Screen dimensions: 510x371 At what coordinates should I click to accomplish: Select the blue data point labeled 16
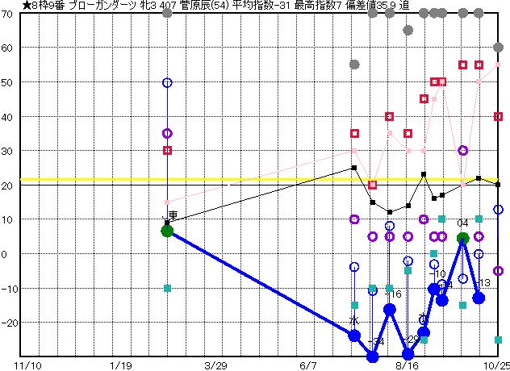click(x=390, y=310)
